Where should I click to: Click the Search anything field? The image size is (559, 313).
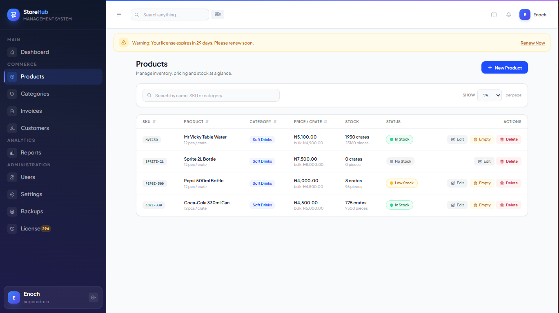170,15
